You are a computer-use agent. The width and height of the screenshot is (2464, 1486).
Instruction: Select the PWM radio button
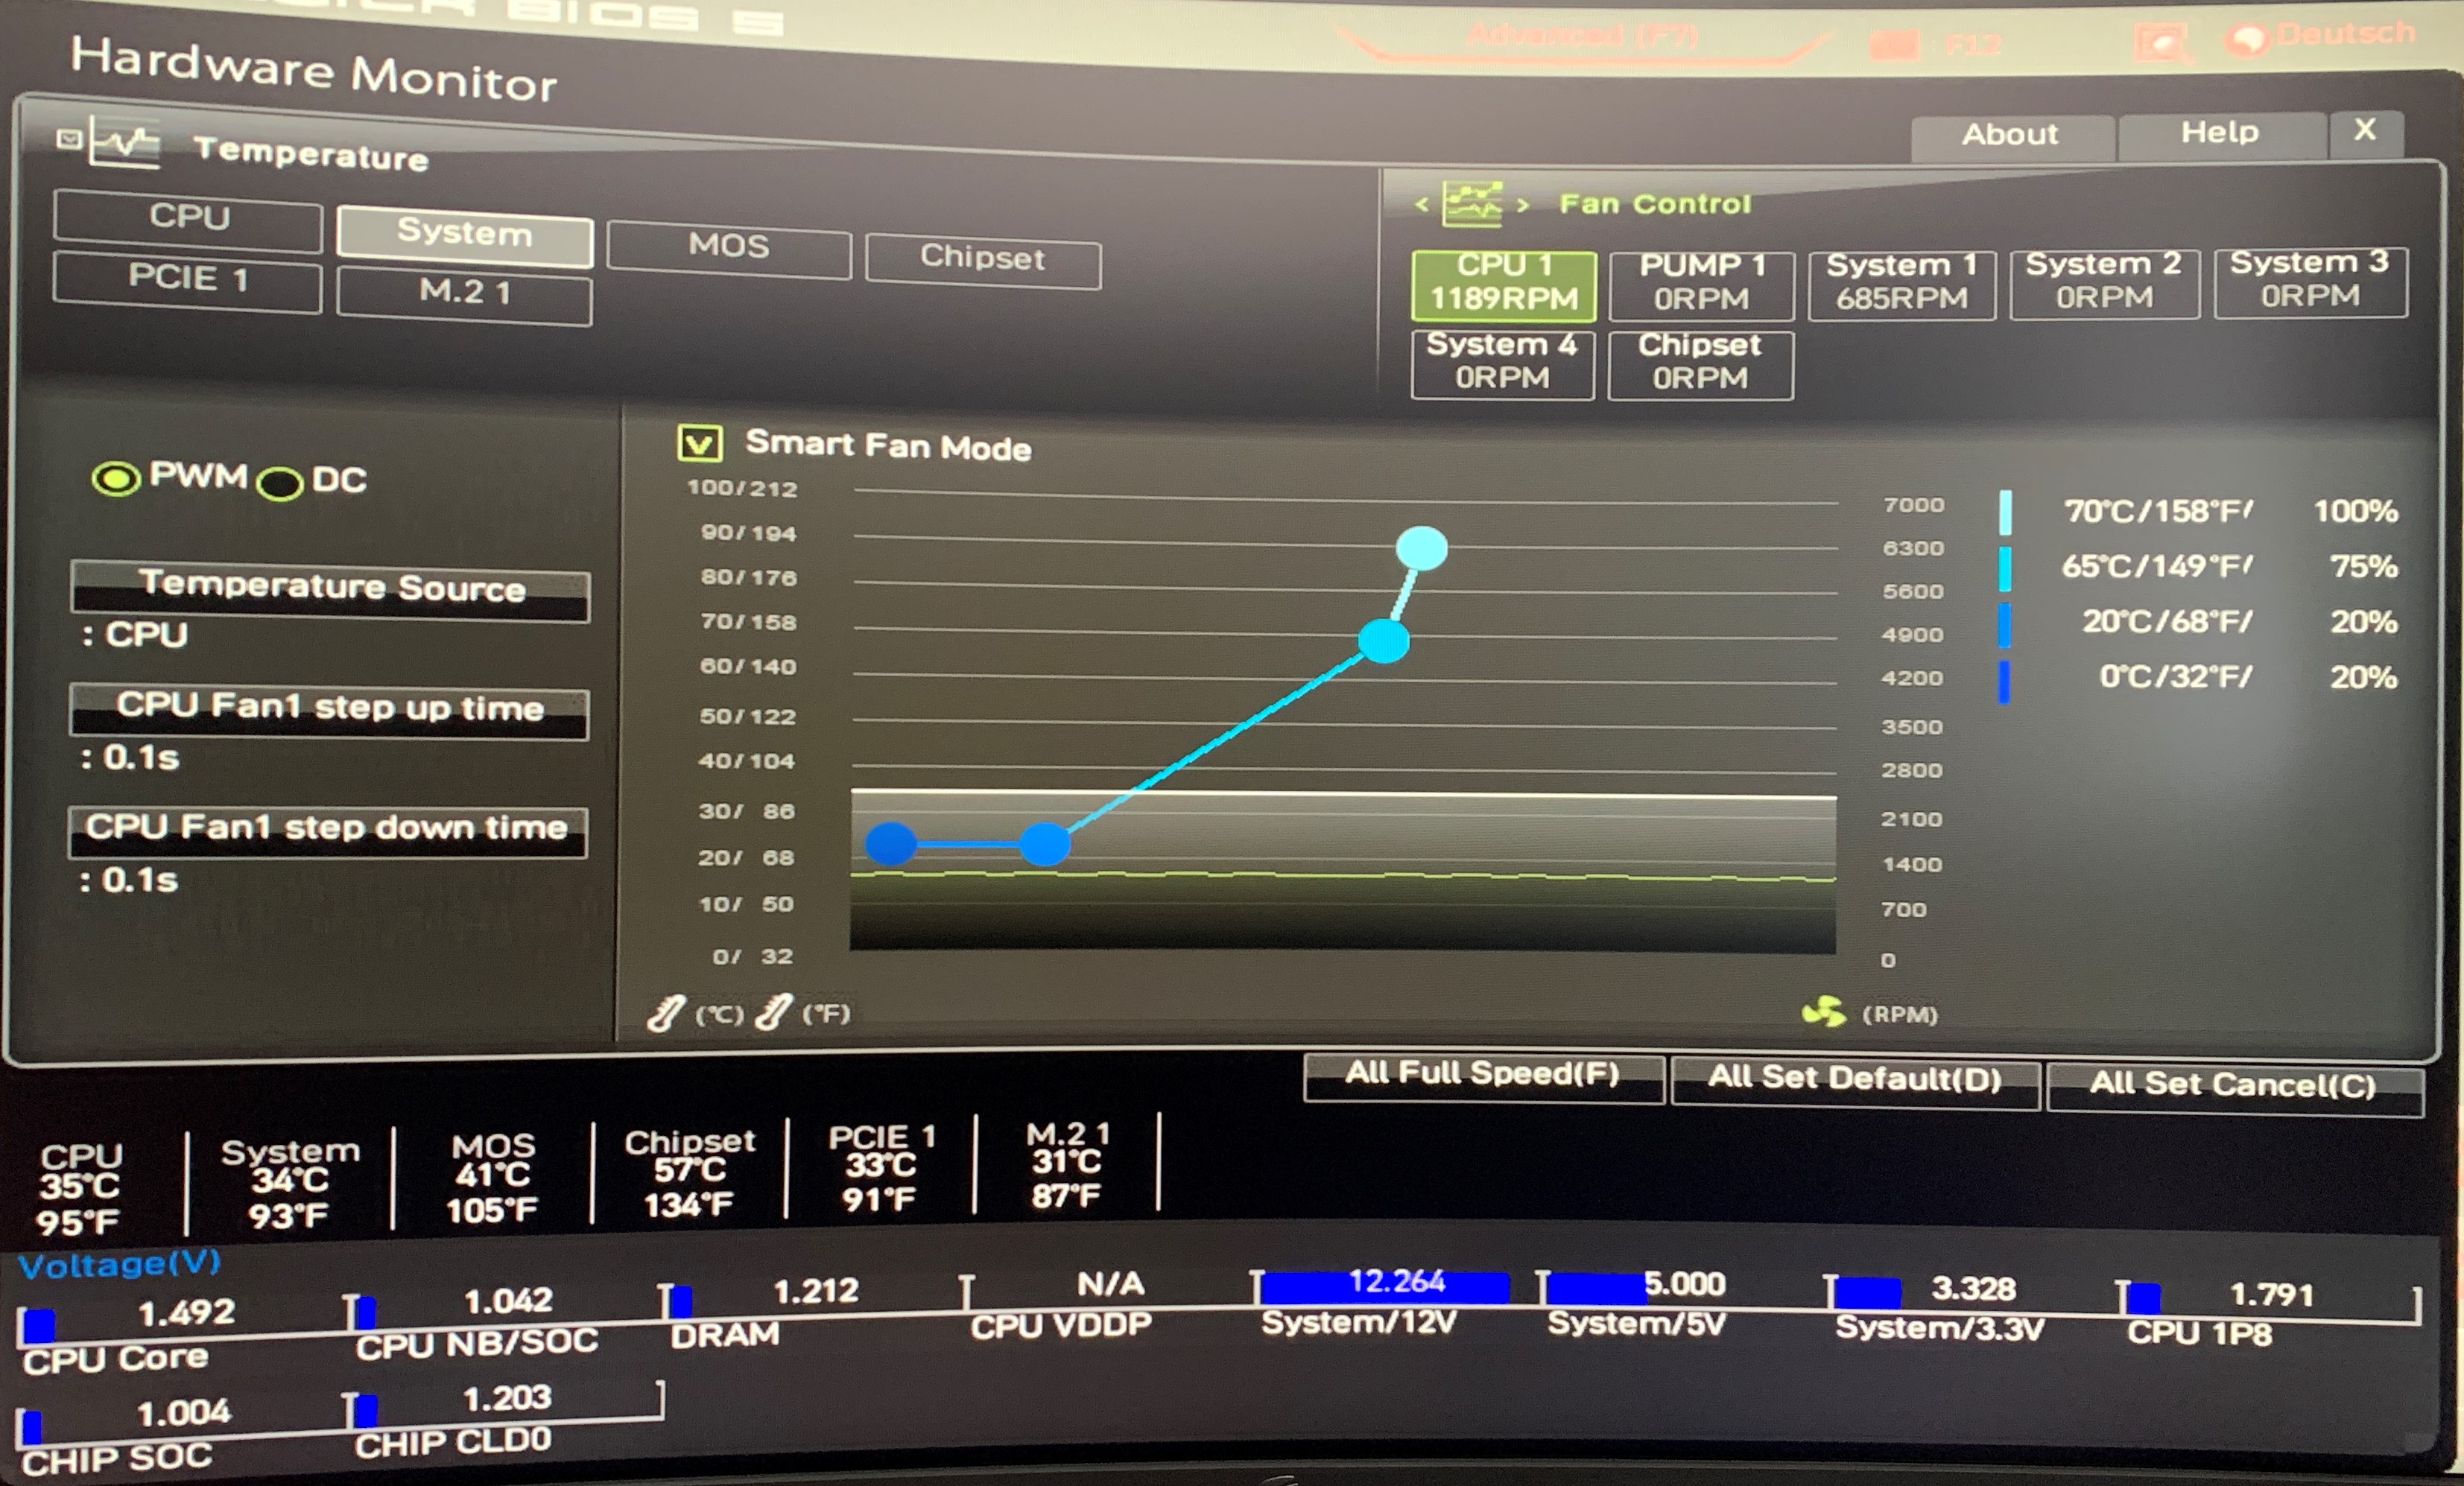click(x=116, y=479)
